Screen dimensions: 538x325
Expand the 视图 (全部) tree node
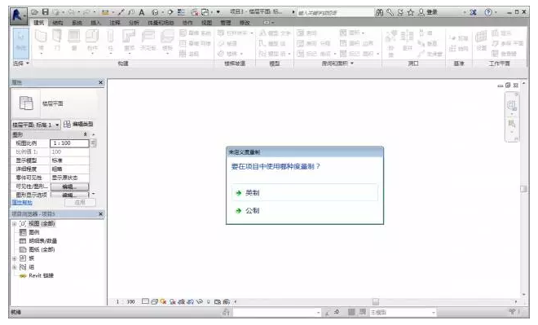pos(14,224)
